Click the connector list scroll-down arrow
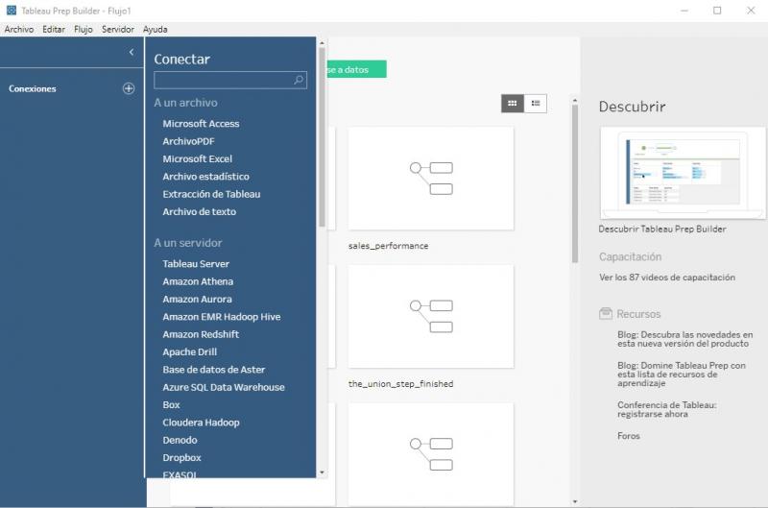 [x=322, y=472]
